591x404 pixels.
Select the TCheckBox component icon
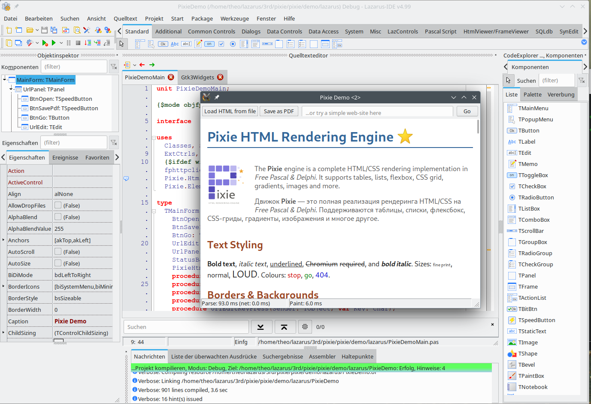[221, 43]
